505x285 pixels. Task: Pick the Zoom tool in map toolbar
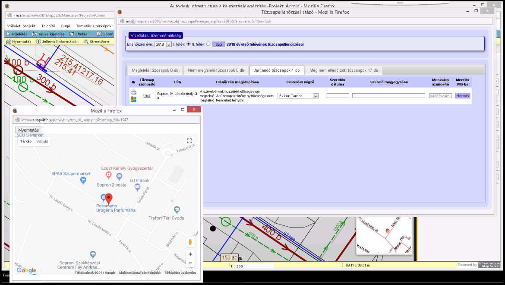tap(105, 34)
